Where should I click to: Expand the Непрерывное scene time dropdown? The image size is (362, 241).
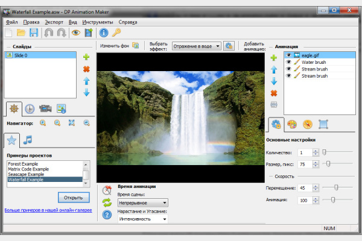coord(143,203)
